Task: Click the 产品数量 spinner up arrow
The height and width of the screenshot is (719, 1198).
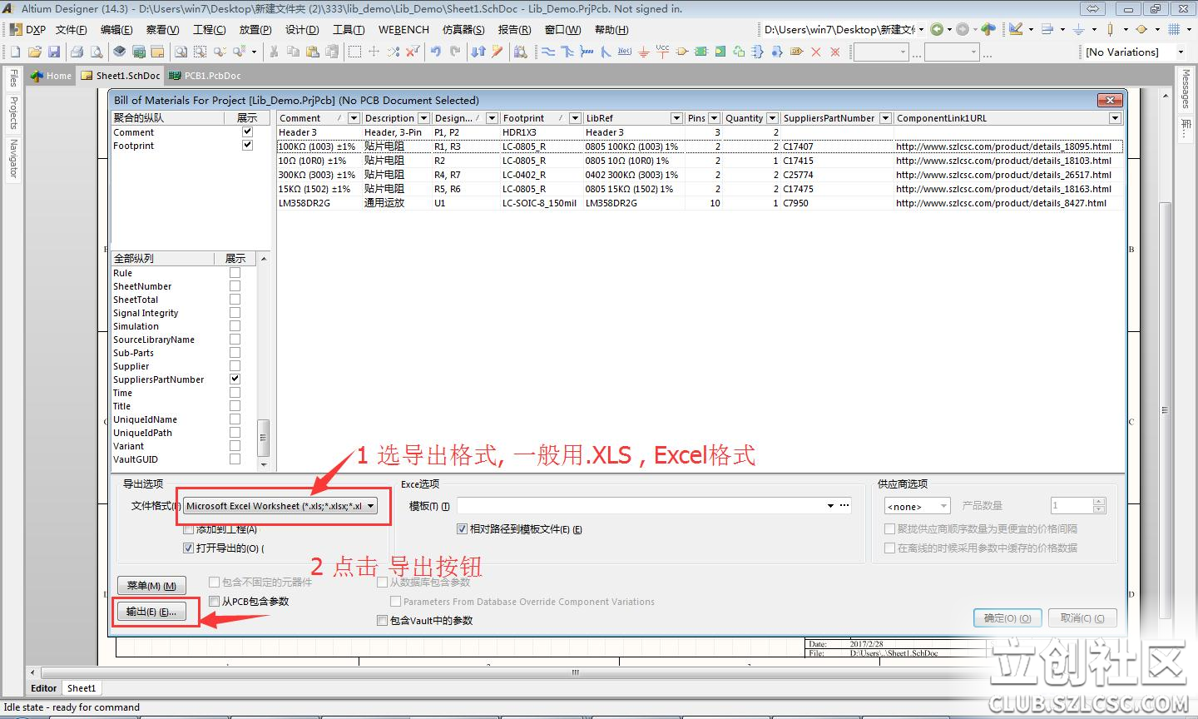Action: pyautogui.click(x=1099, y=502)
